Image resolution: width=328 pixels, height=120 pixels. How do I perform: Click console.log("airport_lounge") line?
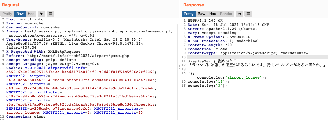coord(232,77)
